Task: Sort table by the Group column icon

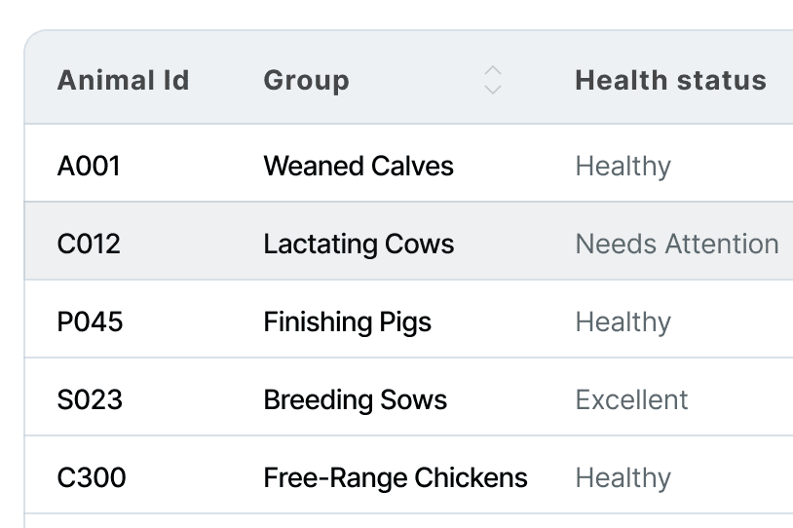Action: click(493, 80)
